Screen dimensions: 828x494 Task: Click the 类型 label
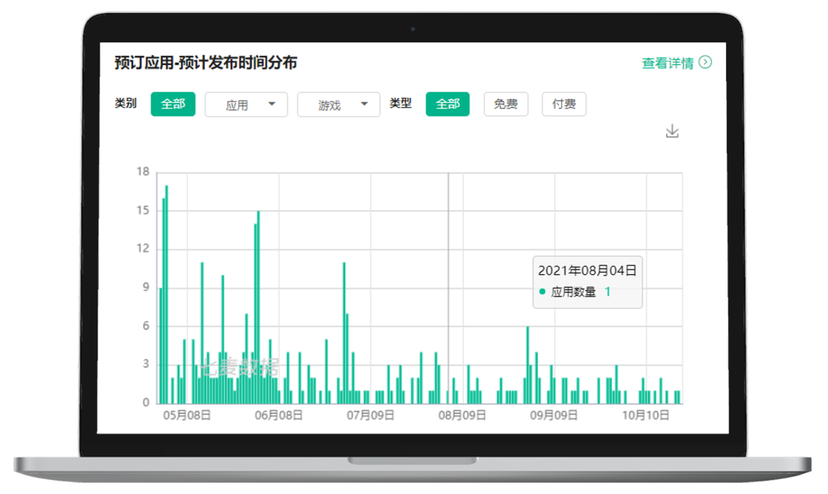[x=401, y=103]
